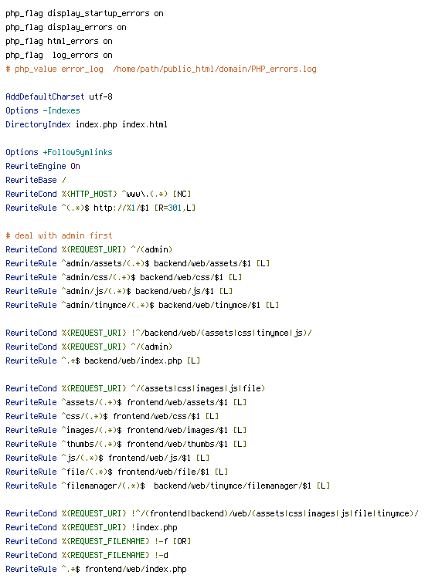Screen dimensions: 425x582
Task: Click the DirectoryIndex keyword
Action: [38, 124]
